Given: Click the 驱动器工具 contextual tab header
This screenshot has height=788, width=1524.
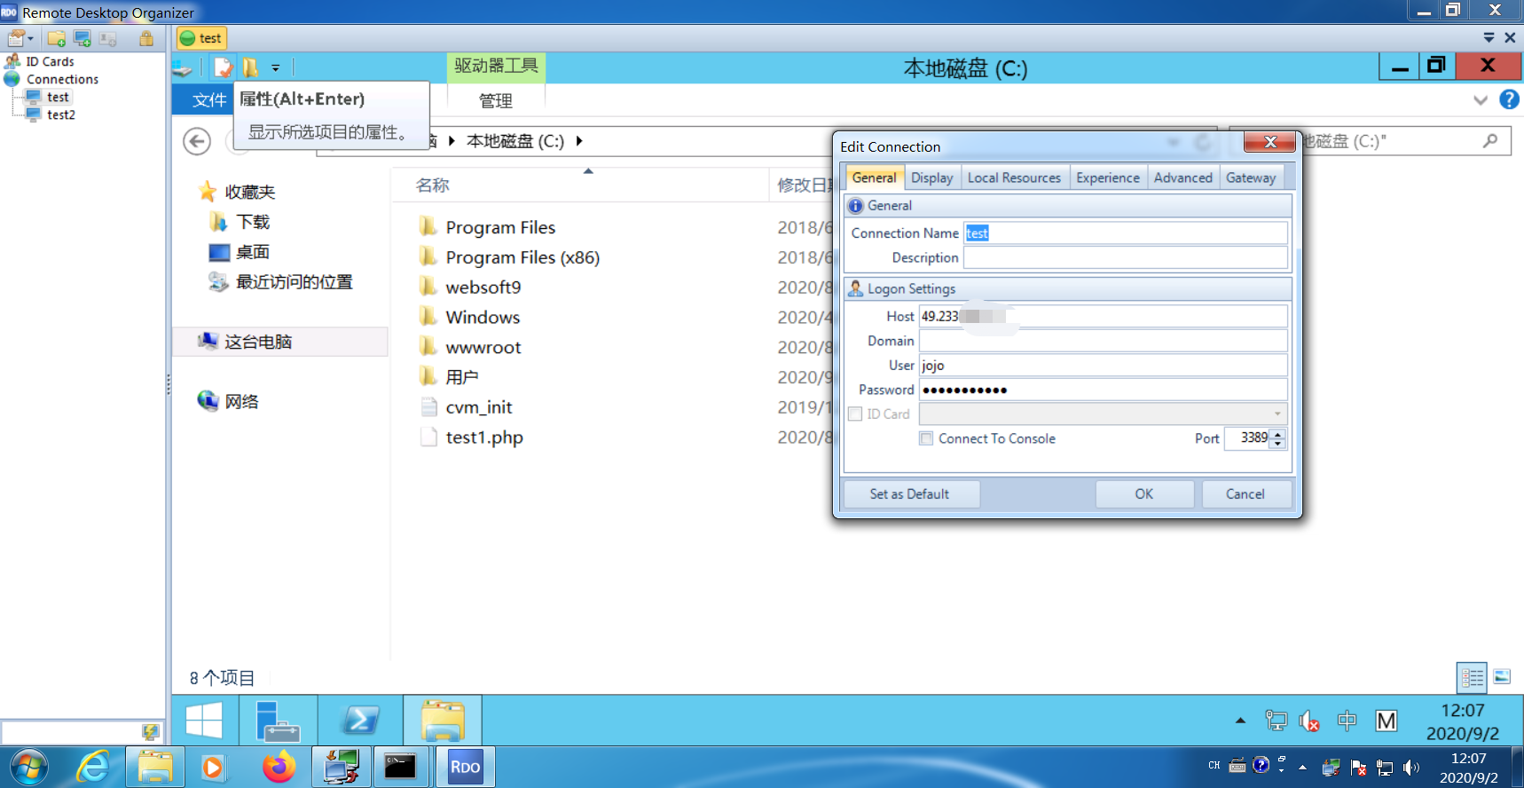Looking at the screenshot, I should coord(496,66).
